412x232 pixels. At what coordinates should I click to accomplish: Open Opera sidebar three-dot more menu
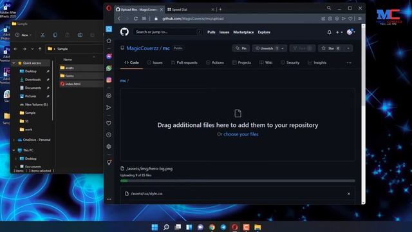click(x=109, y=199)
